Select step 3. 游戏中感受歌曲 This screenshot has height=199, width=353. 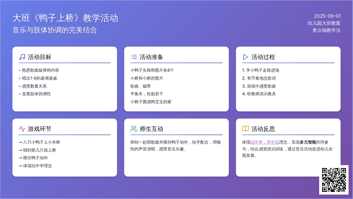pos(259,86)
